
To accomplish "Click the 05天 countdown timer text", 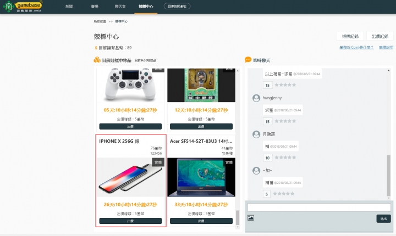I will point(130,110).
